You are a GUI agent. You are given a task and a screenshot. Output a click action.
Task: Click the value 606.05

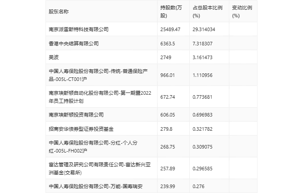168,115
